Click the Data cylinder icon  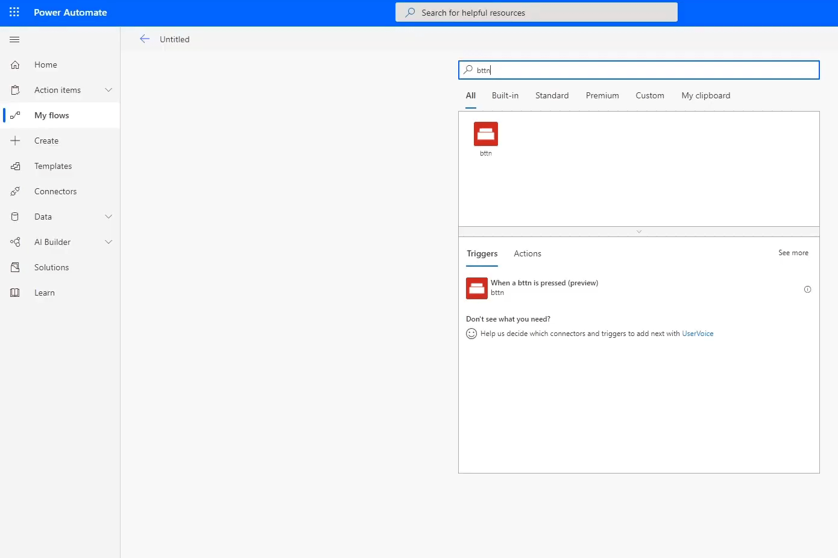tap(15, 217)
